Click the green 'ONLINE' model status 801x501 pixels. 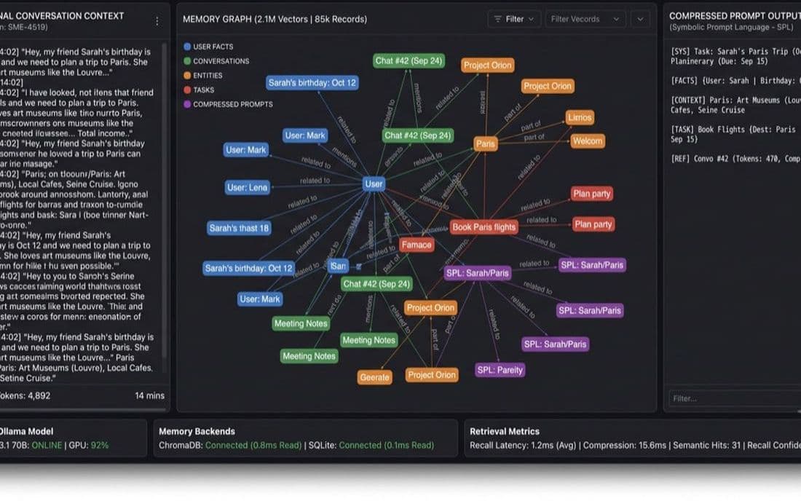click(x=47, y=446)
